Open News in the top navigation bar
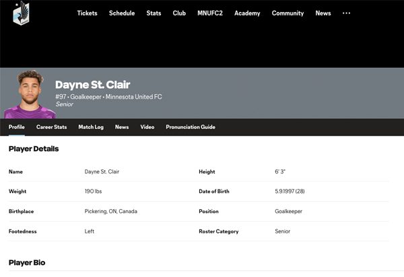Image resolution: width=404 pixels, height=277 pixels. point(323,13)
